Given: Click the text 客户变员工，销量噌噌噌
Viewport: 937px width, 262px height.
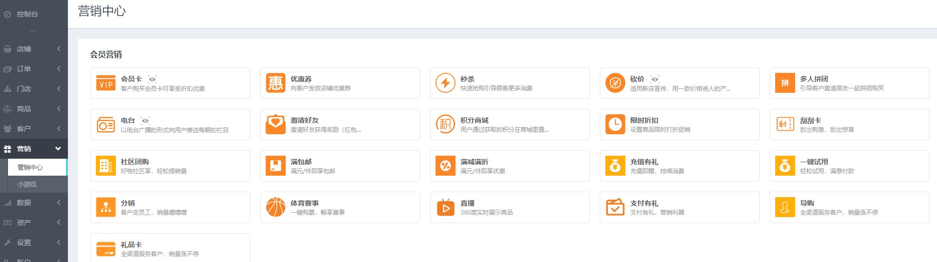Looking at the screenshot, I should click(154, 212).
